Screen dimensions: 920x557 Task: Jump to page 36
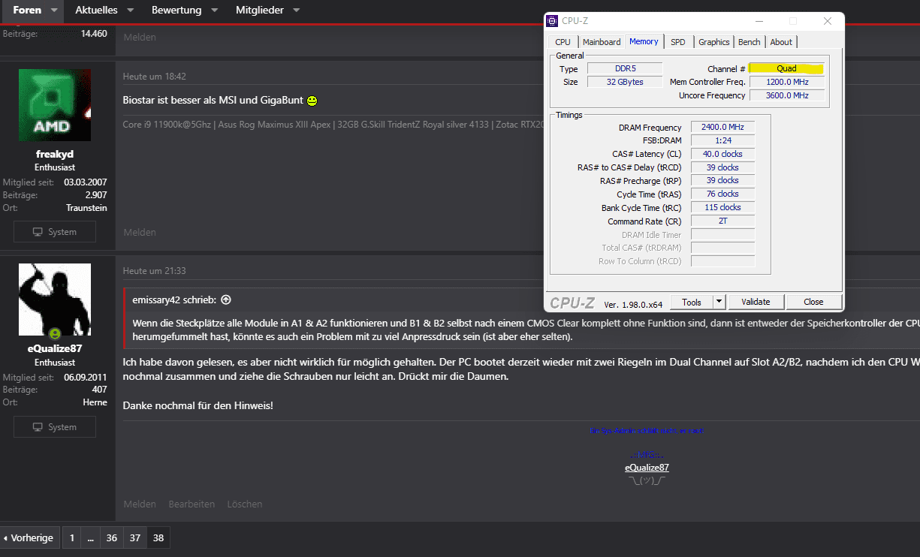tap(112, 537)
